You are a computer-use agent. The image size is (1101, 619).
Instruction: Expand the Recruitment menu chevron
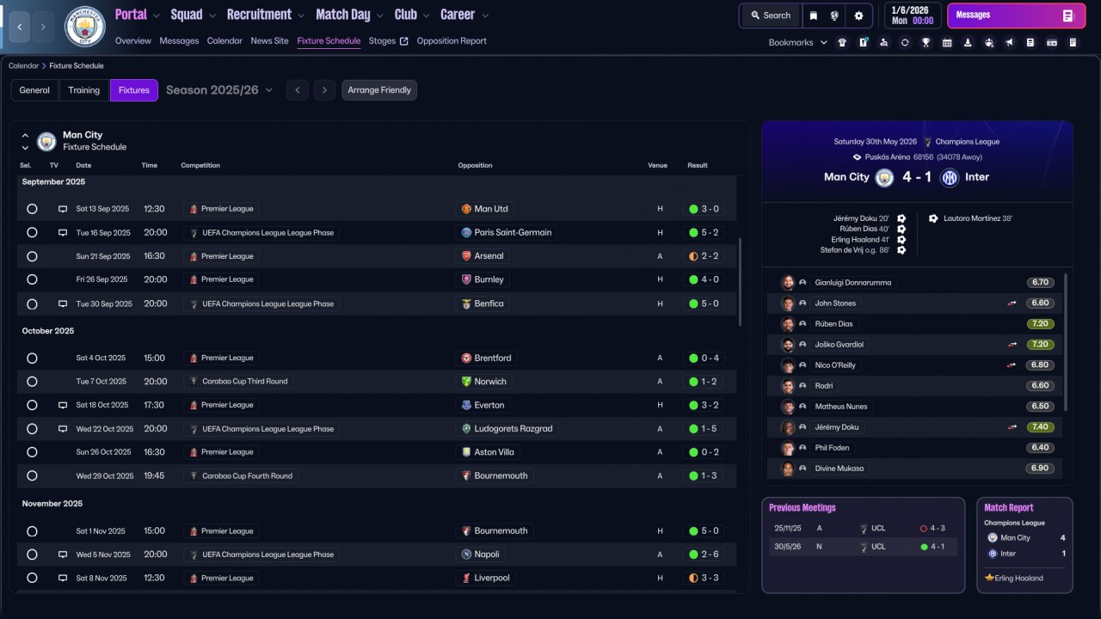click(301, 15)
